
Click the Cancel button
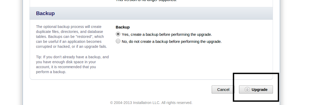[223, 90]
